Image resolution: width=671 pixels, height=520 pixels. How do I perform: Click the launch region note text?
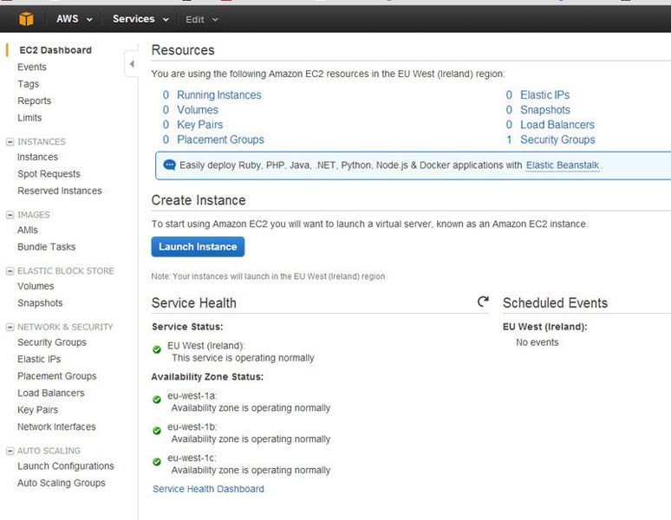tap(268, 276)
